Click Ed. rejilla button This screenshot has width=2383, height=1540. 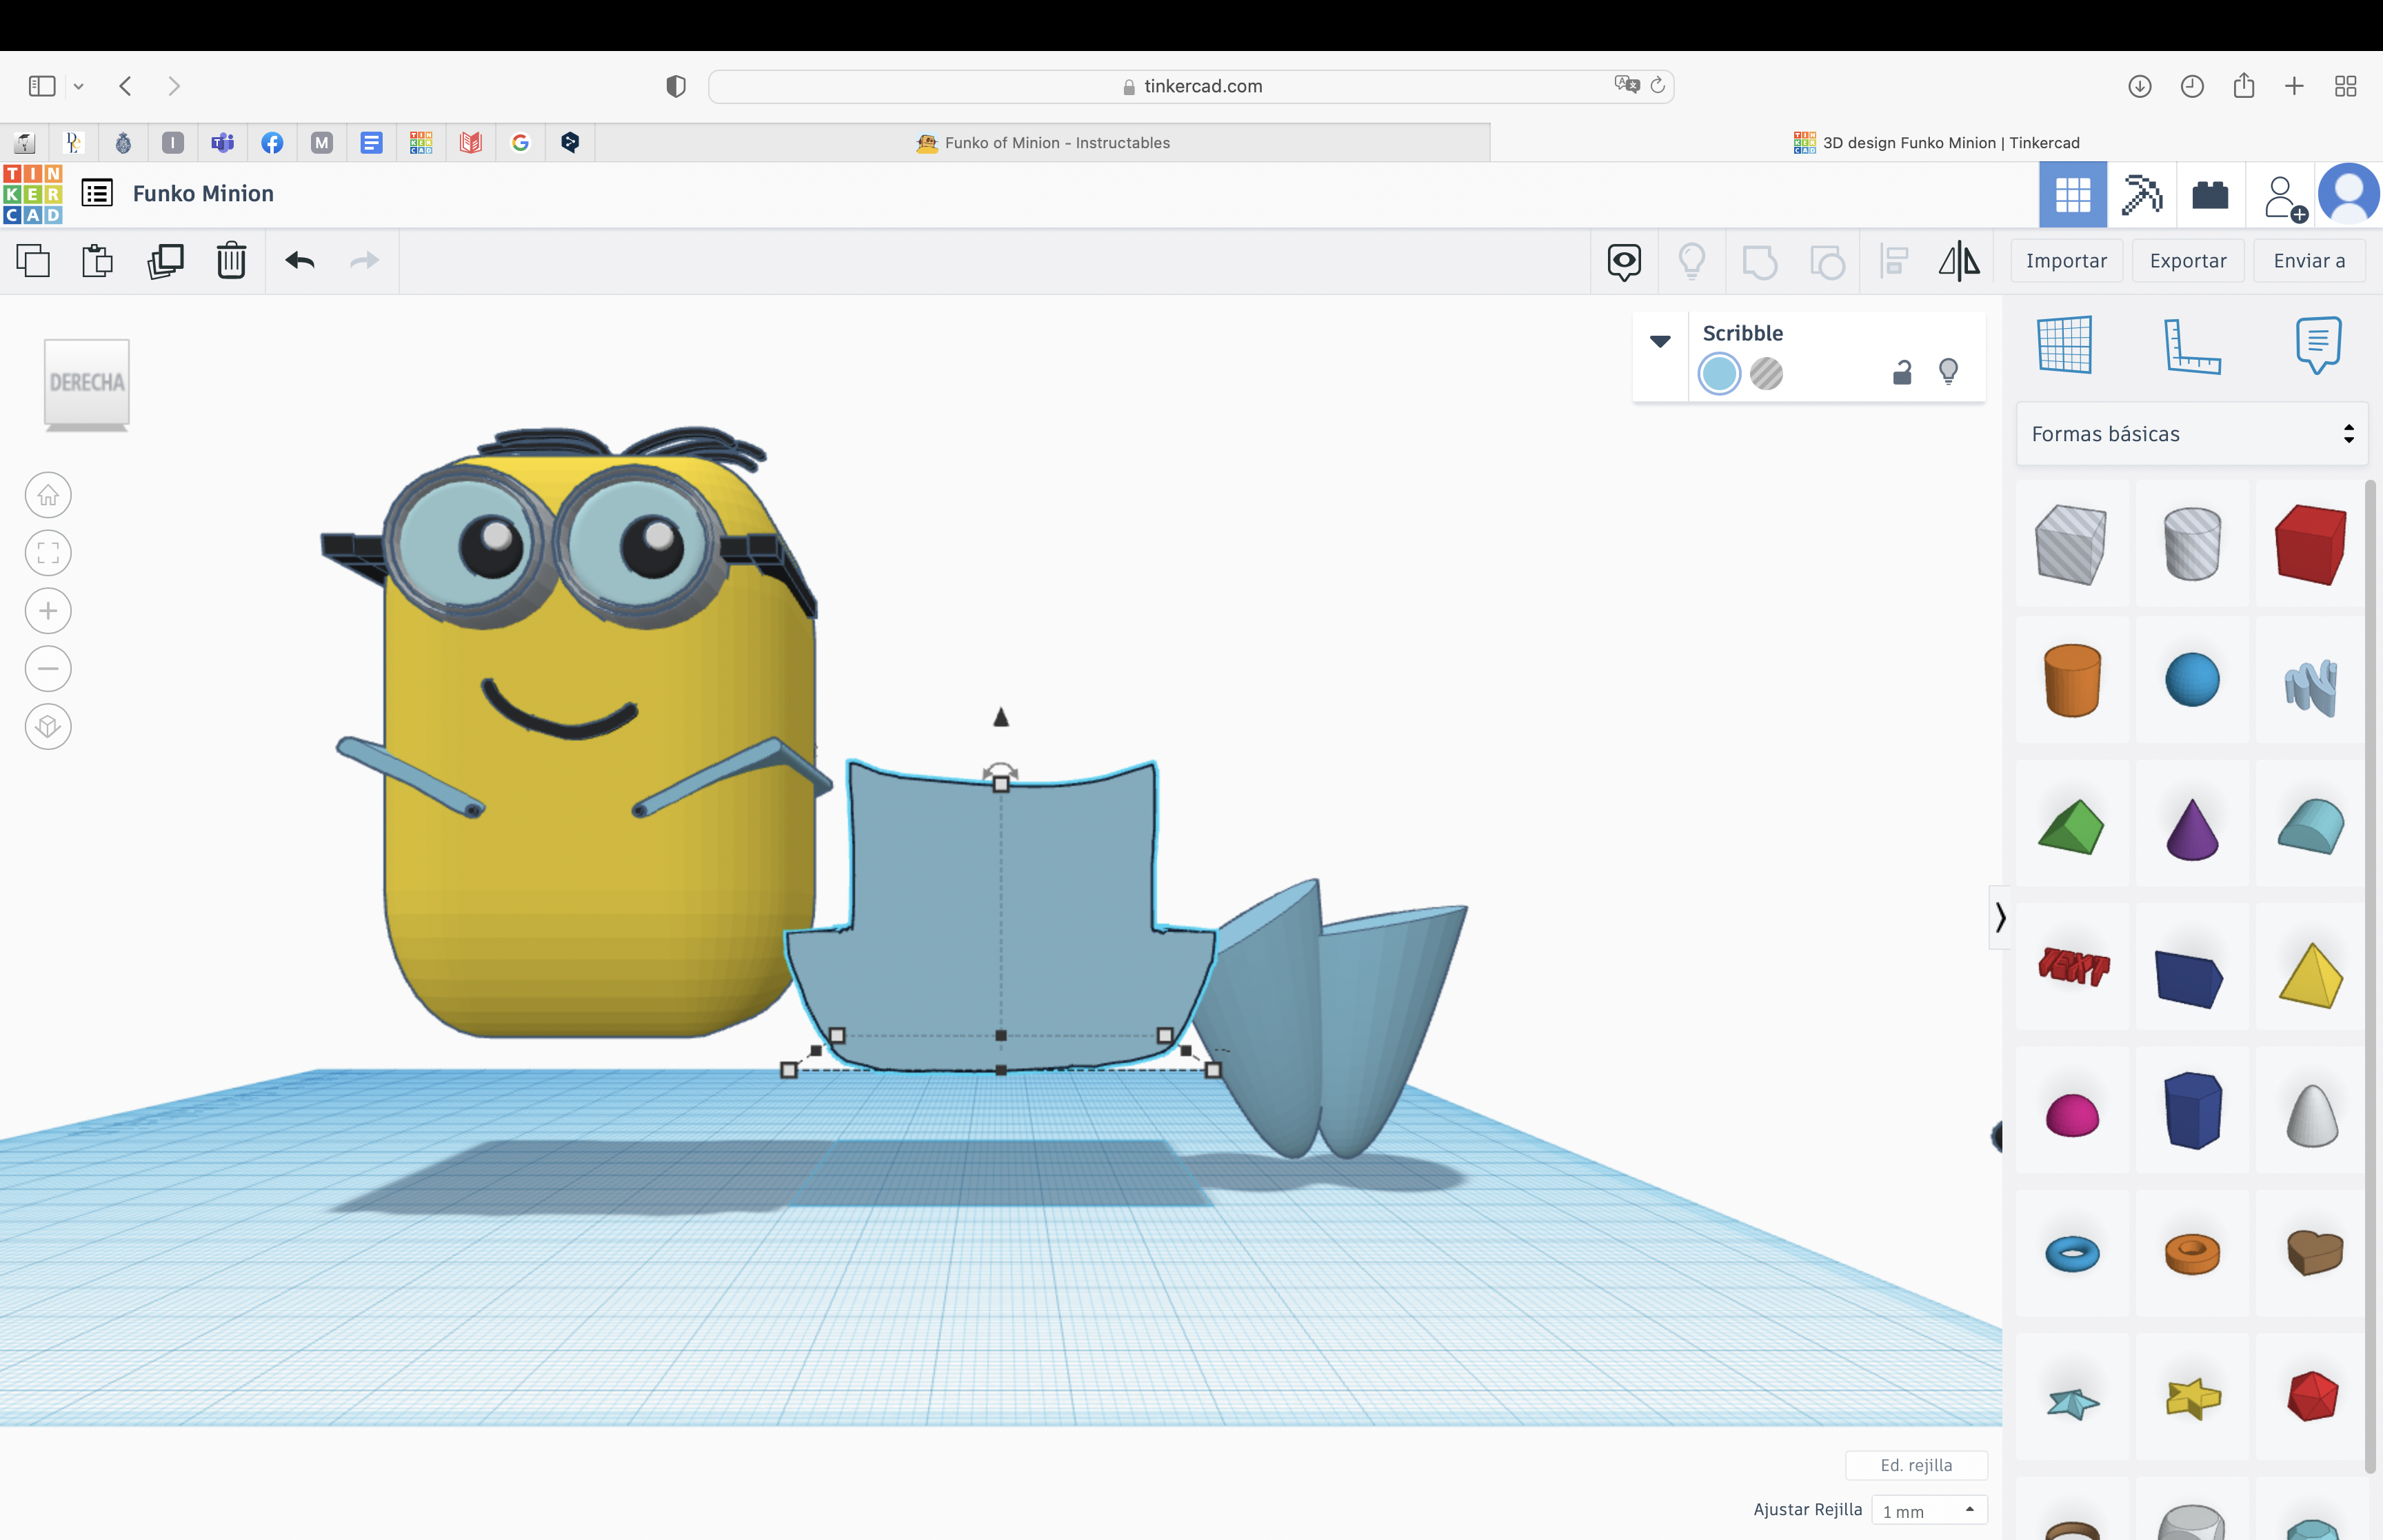pos(1916,1465)
